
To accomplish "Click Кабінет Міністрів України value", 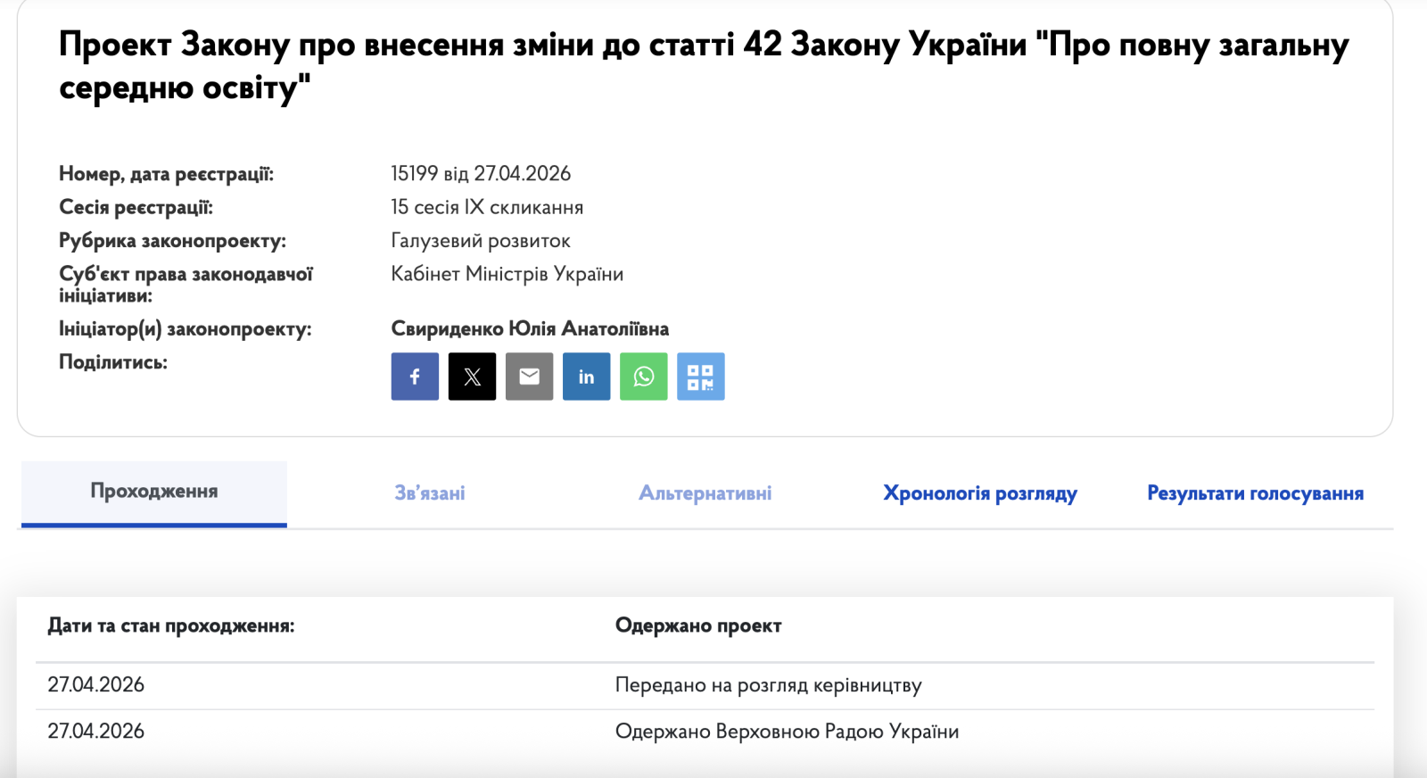I will [x=507, y=274].
